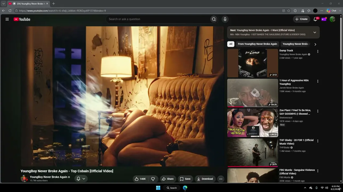
Task: Open 1 Hour of Aggressive NBA YoungBoy thumbnail
Action: click(253, 93)
